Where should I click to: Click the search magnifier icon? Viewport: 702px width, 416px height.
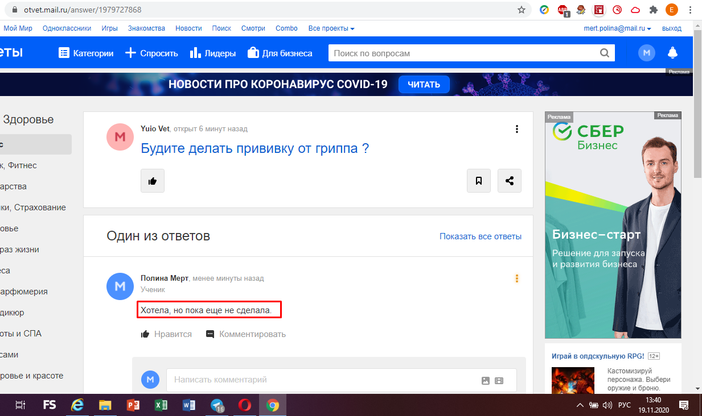coord(605,53)
